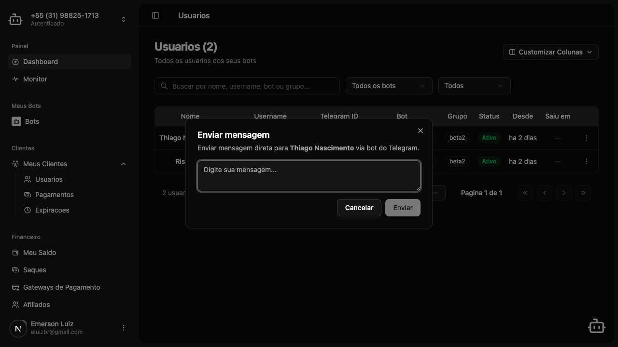This screenshot has height=347, width=618.
Task: Click the Afiliados icon
Action: pos(15,305)
